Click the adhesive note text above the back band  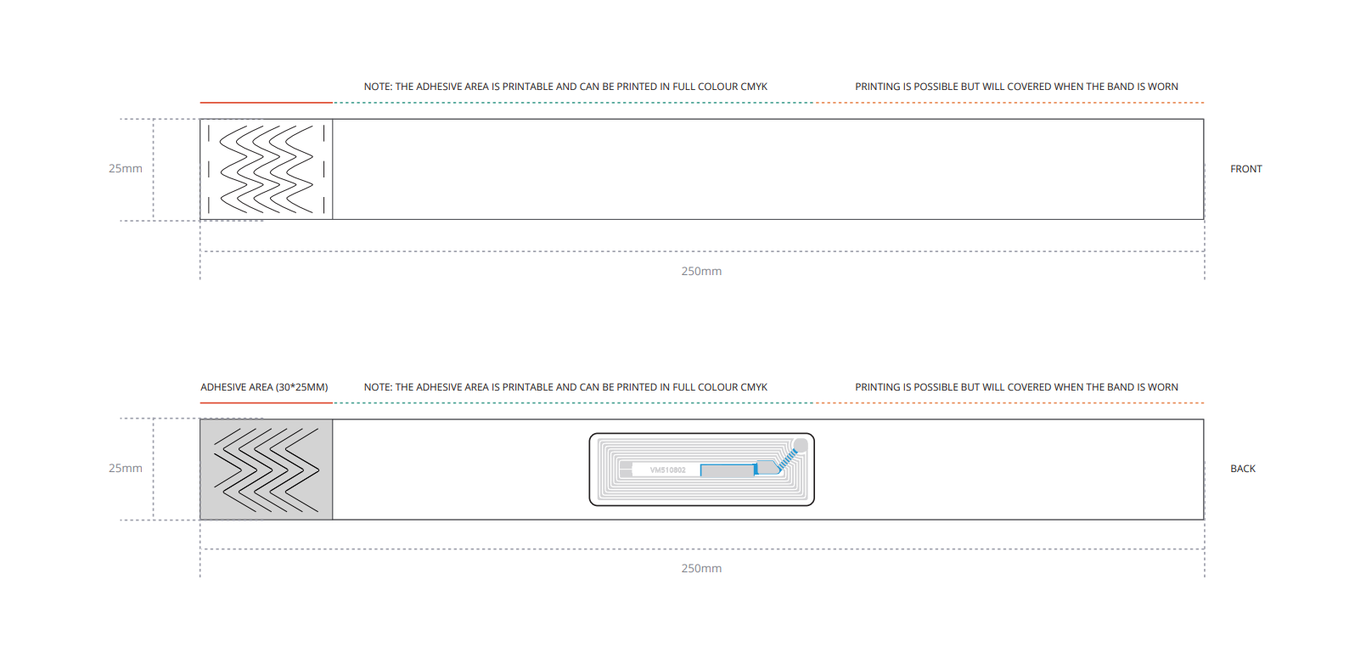pos(565,387)
